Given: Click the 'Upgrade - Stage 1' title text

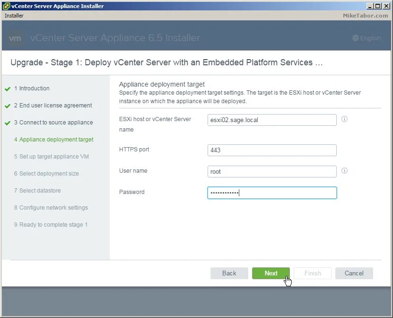Looking at the screenshot, I should coord(166,62).
